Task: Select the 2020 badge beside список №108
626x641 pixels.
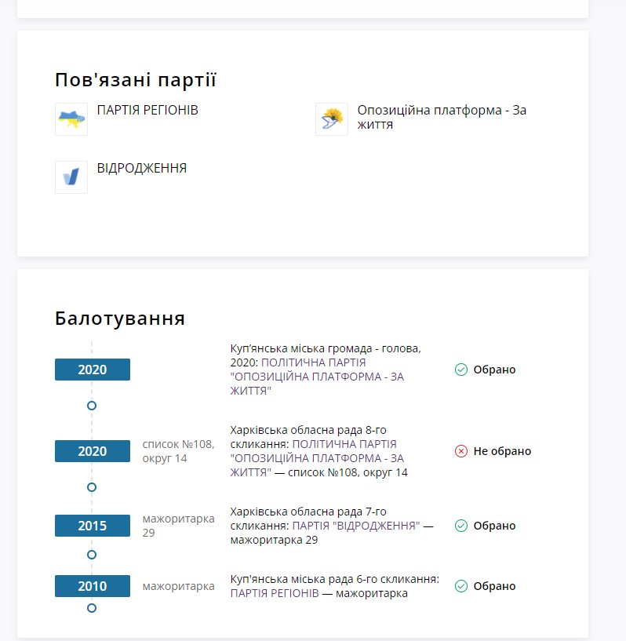Action: tap(93, 451)
